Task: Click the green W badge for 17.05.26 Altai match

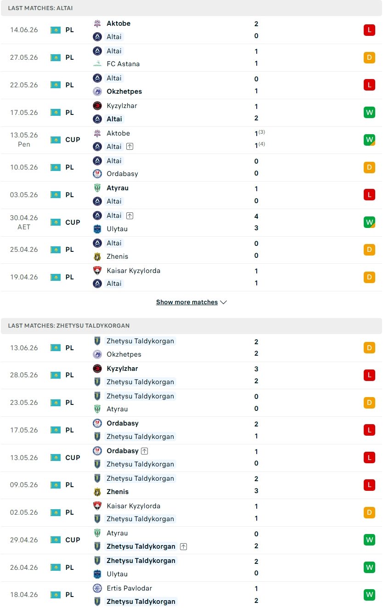Action: click(369, 112)
